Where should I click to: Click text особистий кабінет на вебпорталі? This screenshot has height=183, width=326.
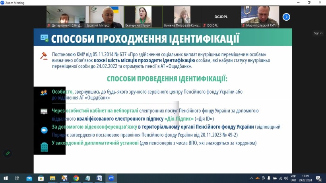pyautogui.click(x=102, y=111)
